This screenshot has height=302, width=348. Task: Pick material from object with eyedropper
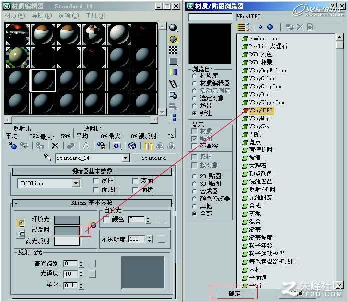[x=48, y=157]
